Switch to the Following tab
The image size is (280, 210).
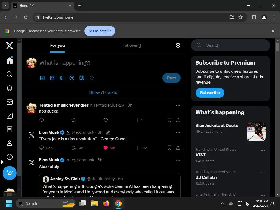point(132,45)
